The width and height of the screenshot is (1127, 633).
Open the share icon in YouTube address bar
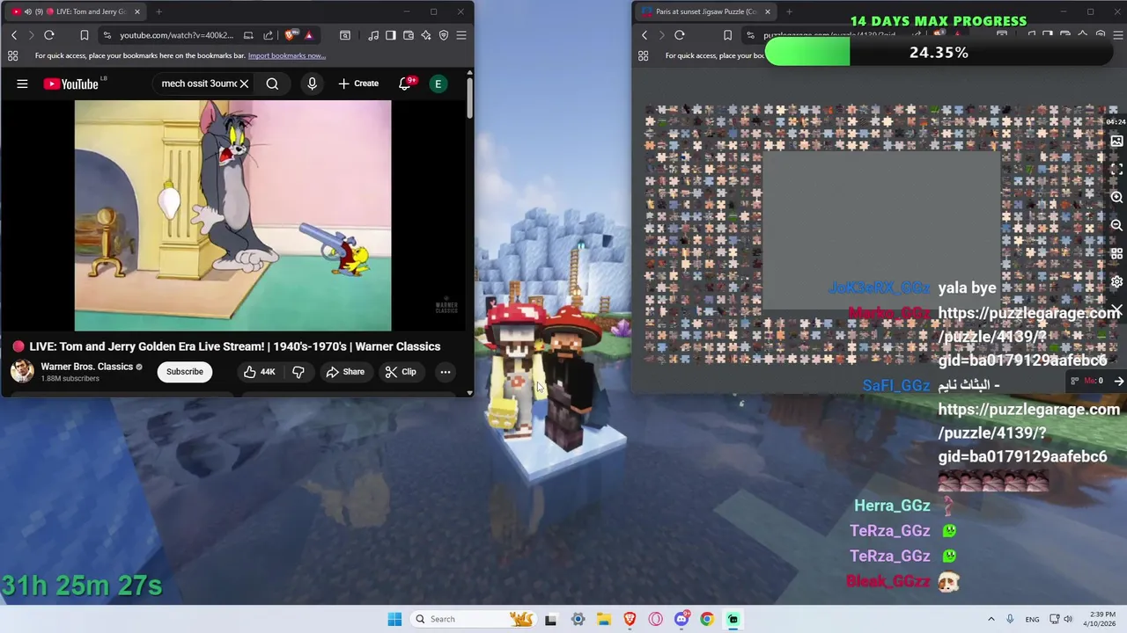tap(268, 35)
